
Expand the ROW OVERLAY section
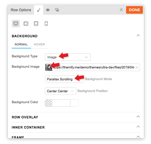click(138, 117)
